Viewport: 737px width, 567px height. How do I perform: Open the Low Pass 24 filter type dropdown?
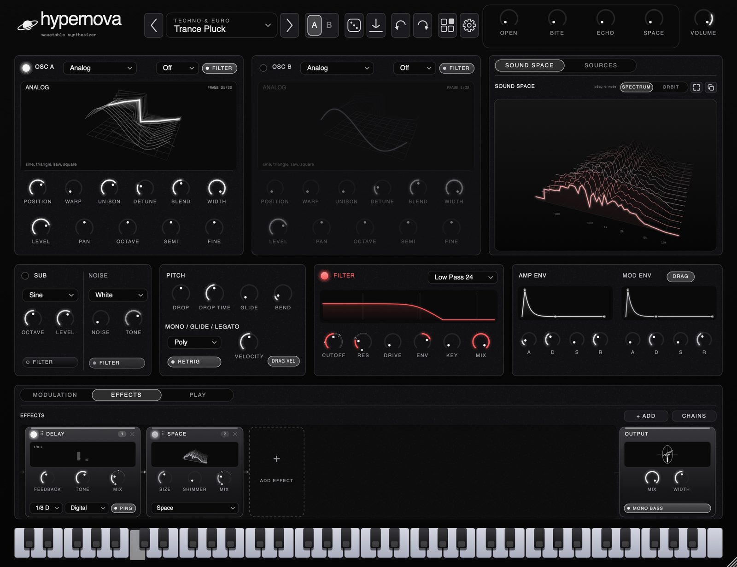pos(462,277)
